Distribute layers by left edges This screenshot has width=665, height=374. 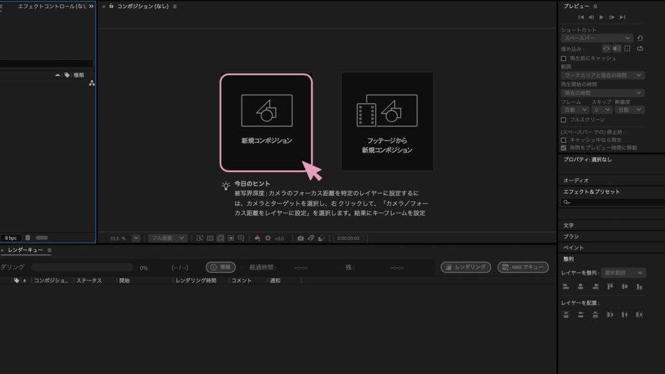tap(610, 315)
